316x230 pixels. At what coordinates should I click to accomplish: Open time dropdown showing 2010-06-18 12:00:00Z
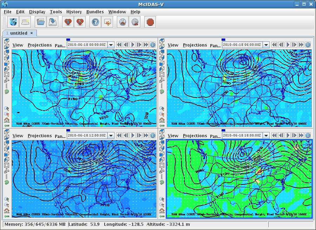tap(111, 135)
